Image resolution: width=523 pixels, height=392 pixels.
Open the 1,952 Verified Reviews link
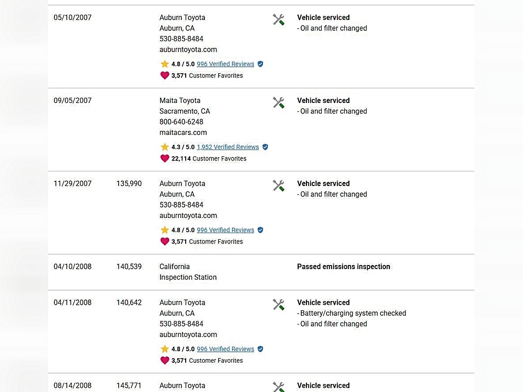[x=228, y=147]
